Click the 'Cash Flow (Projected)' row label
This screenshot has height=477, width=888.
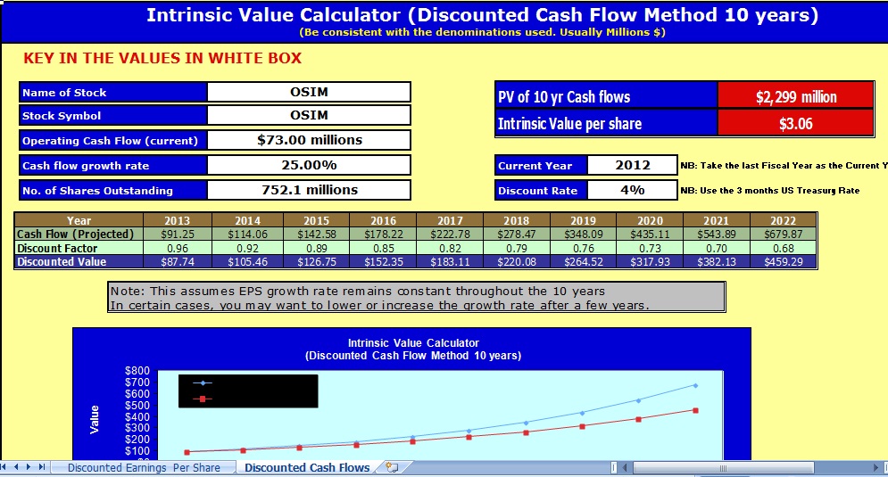[79, 234]
